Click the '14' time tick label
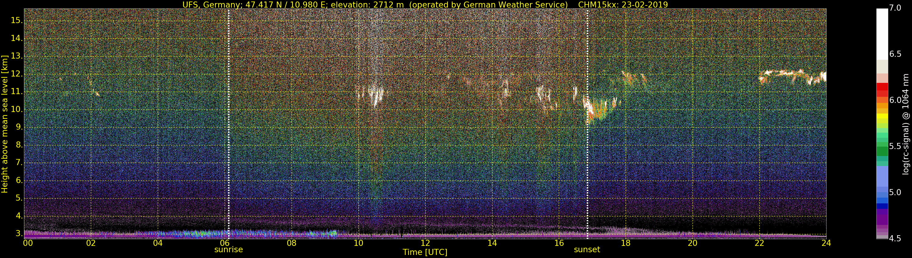Viewport: 912px width, 258px height. click(492, 243)
